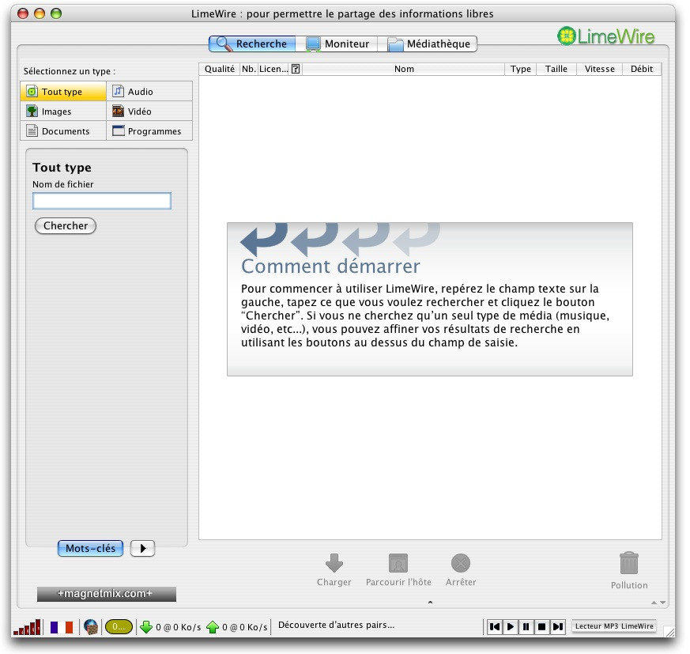This screenshot has height=654, width=690.
Task: Click the green upload arrow status icon
Action: 213,627
